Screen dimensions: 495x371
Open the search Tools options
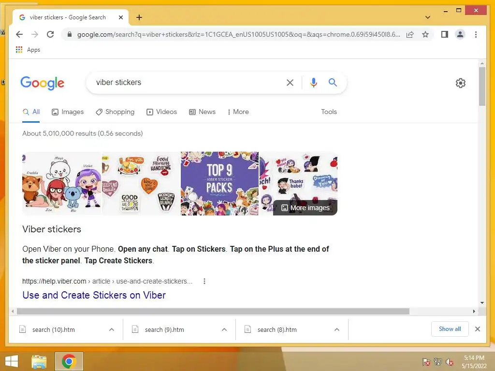329,112
